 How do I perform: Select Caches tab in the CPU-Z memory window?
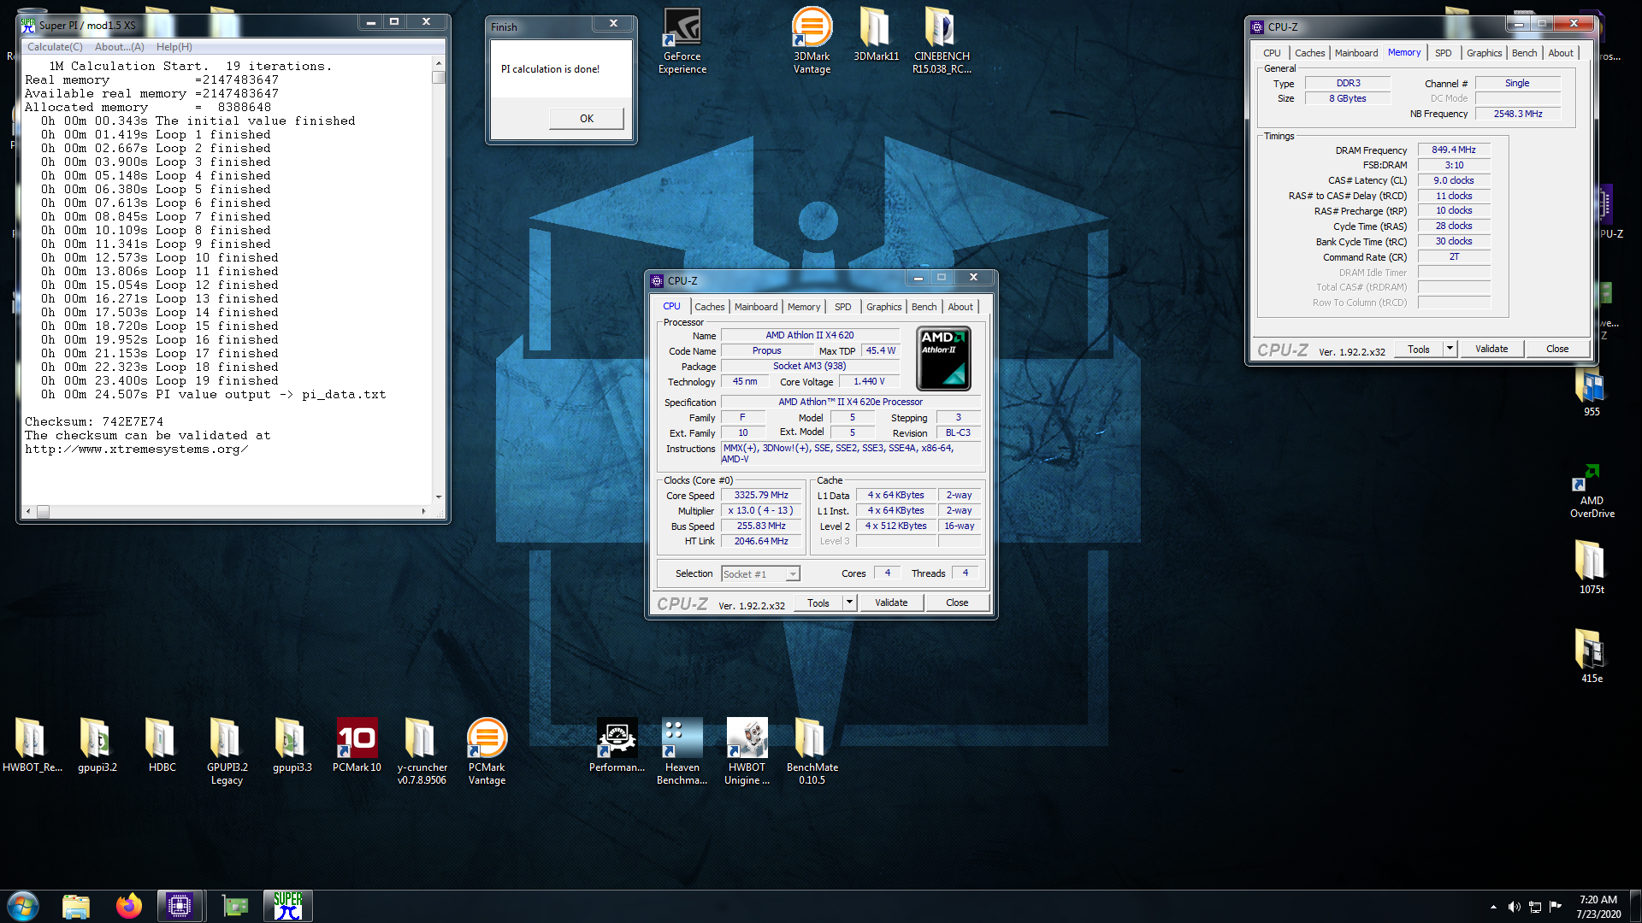(x=1309, y=53)
